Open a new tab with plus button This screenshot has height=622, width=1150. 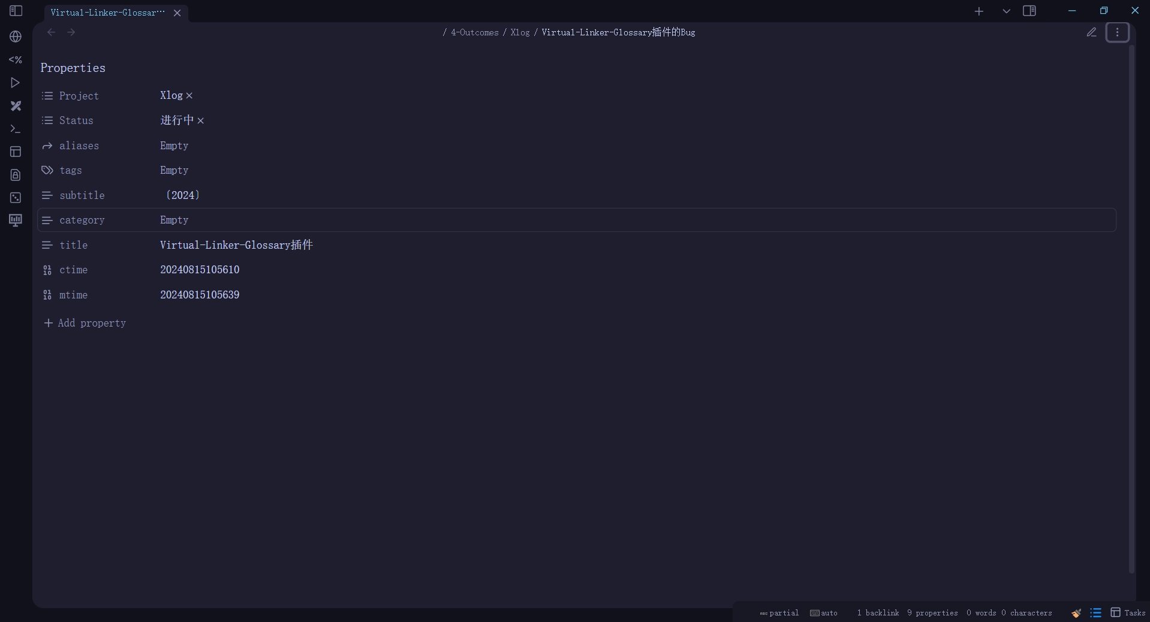coord(979,11)
